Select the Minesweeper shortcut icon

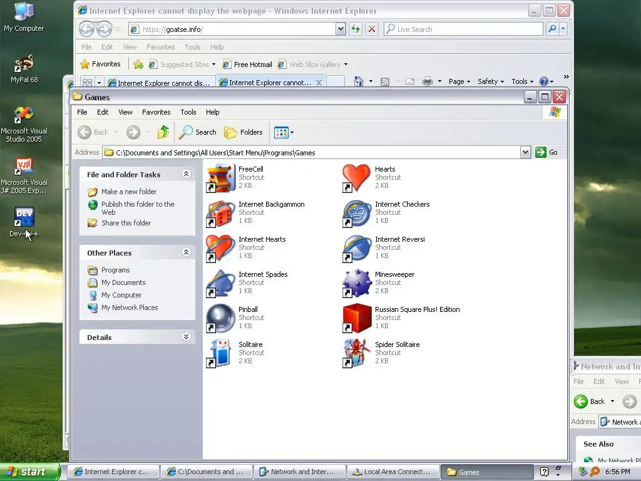click(x=356, y=283)
